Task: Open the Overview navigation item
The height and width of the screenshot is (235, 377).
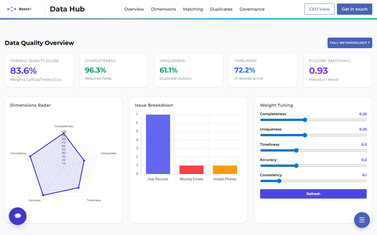Action: point(134,9)
